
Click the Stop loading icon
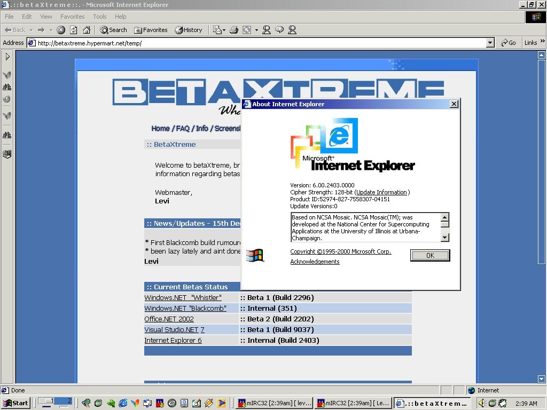(x=61, y=30)
